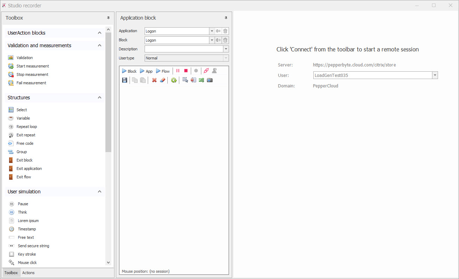Click the eraser icon
Screen dimensions: 459x279
pos(162,80)
